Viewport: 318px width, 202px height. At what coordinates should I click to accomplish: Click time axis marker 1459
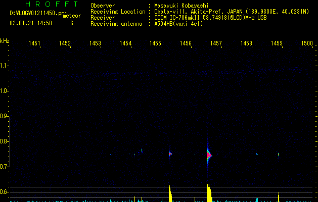point(277,43)
